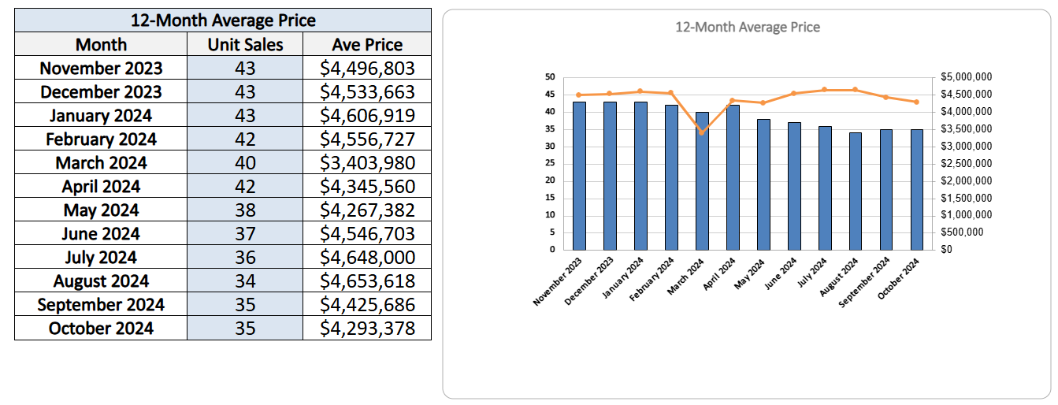Select the price cell $4,606,919
This screenshot has width=1058, height=405.
click(x=367, y=115)
